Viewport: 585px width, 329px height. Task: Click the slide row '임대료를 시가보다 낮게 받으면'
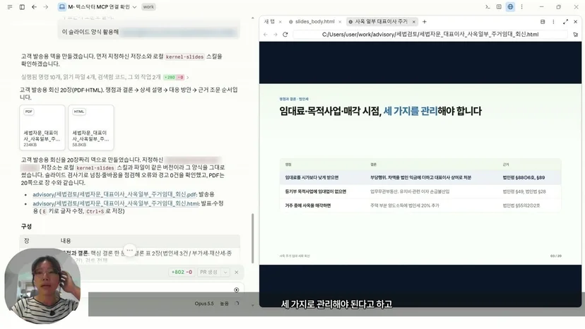(x=420, y=177)
